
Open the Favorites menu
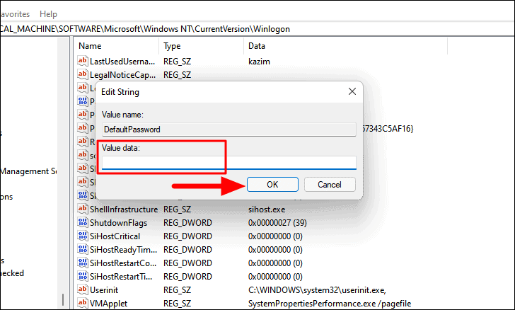click(14, 14)
